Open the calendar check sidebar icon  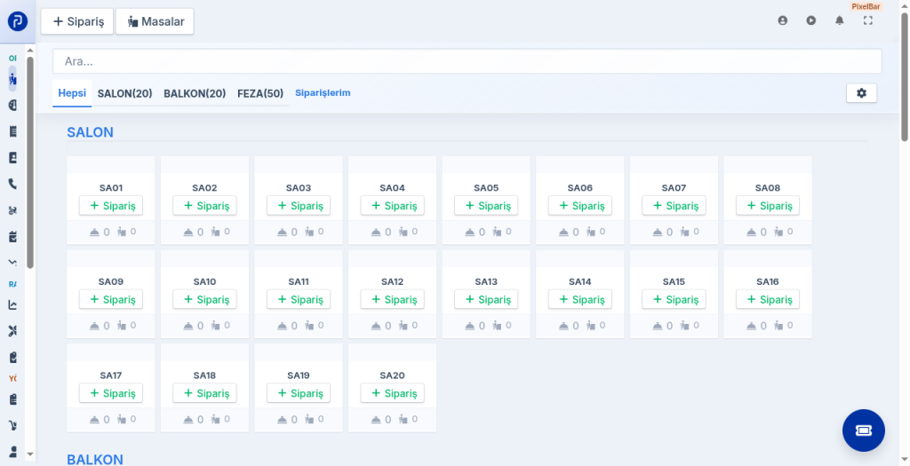[x=12, y=236]
